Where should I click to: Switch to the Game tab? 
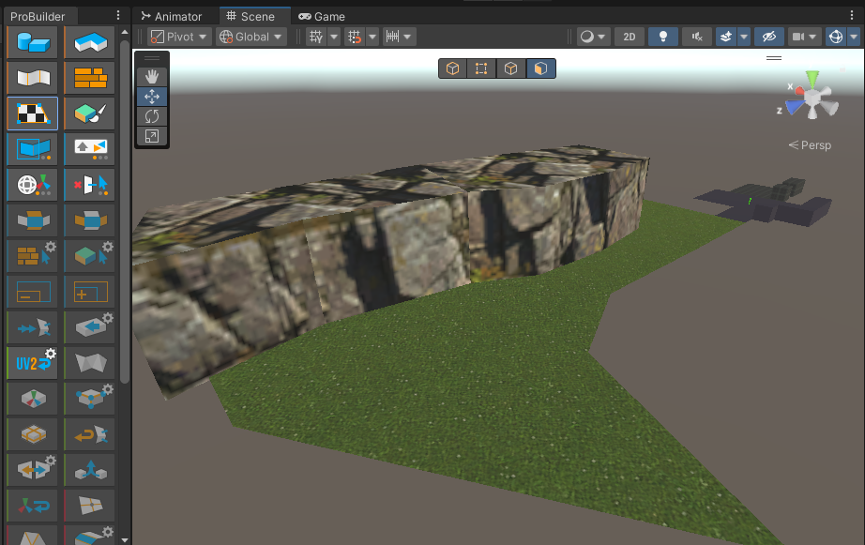(x=322, y=17)
